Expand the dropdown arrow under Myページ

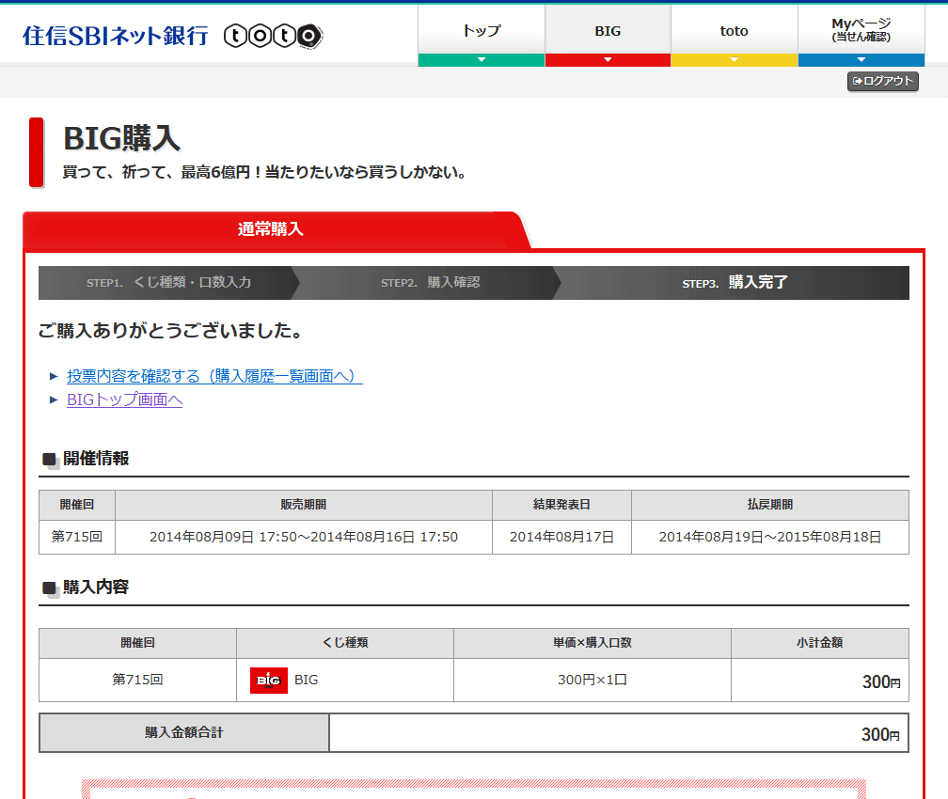pyautogui.click(x=861, y=60)
